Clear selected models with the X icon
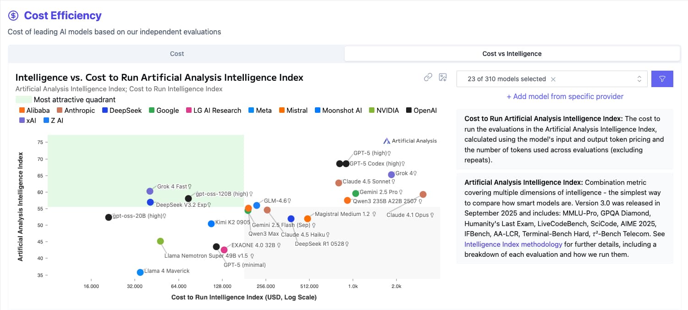The image size is (688, 310). [x=553, y=79]
